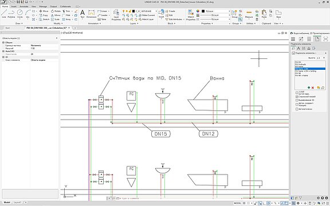Click the green plus add-template icon
Screen dimensions: 330x206
pos(309,88)
